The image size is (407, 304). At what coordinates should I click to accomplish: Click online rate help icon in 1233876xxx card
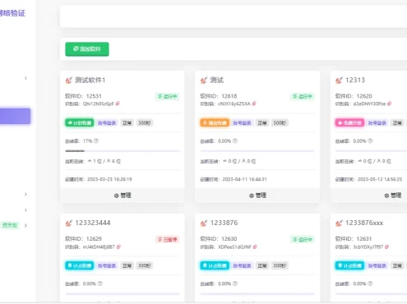370,283
